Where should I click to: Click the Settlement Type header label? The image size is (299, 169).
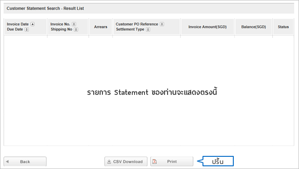tap(130, 29)
